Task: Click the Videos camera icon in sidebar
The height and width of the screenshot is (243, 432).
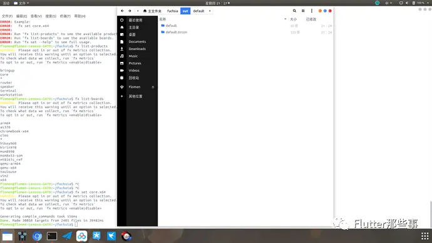Action: 122,70
